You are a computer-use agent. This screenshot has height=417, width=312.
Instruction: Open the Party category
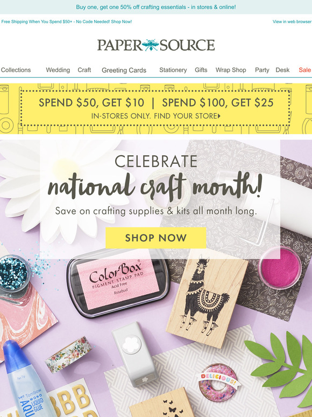[x=262, y=70]
